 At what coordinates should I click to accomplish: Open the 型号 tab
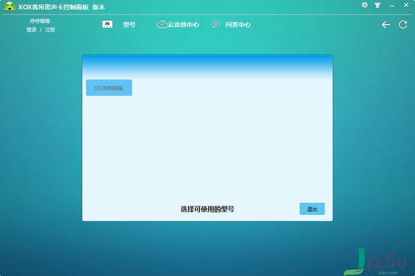(129, 25)
